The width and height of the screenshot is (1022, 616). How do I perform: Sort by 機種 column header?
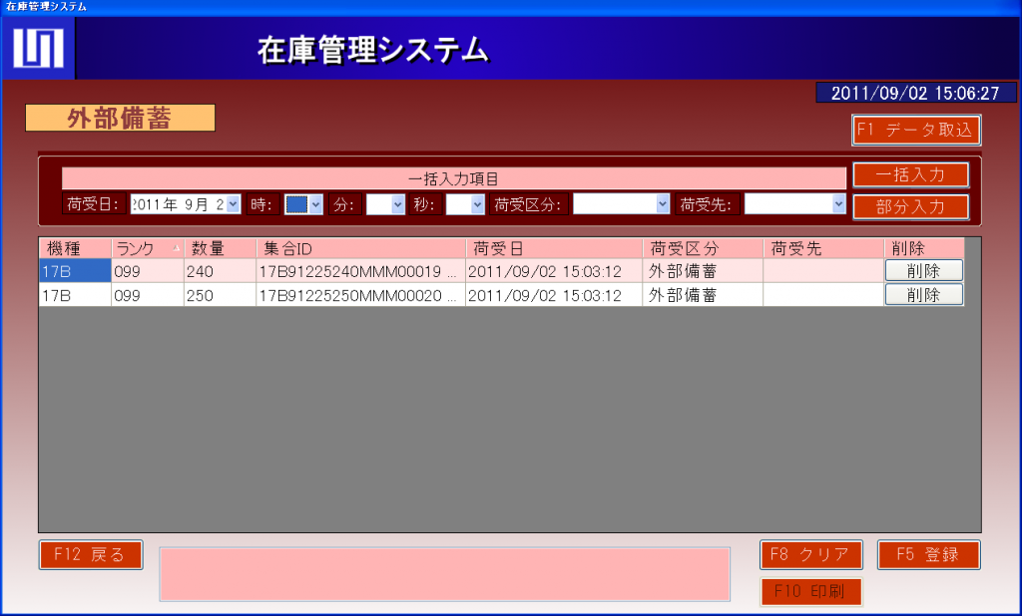[x=76, y=248]
